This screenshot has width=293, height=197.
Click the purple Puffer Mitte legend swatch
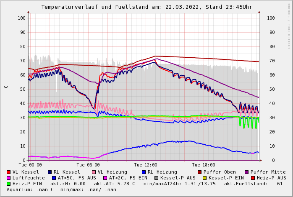click(x=246, y=172)
